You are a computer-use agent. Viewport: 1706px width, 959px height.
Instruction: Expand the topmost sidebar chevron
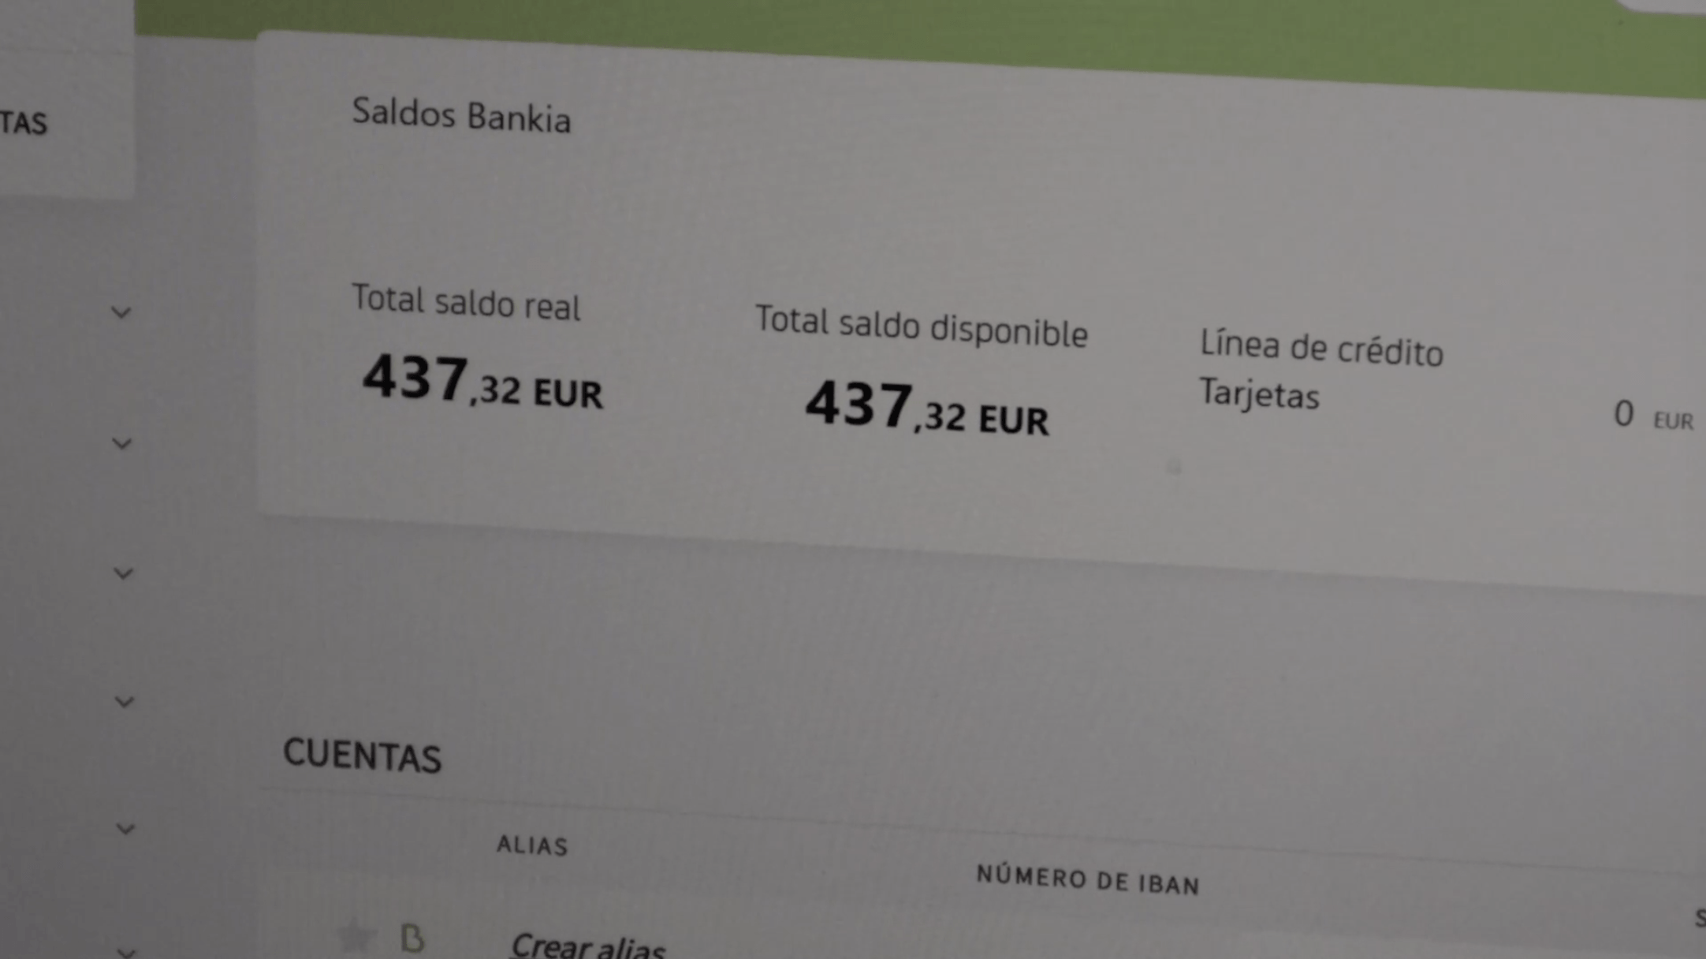(121, 312)
